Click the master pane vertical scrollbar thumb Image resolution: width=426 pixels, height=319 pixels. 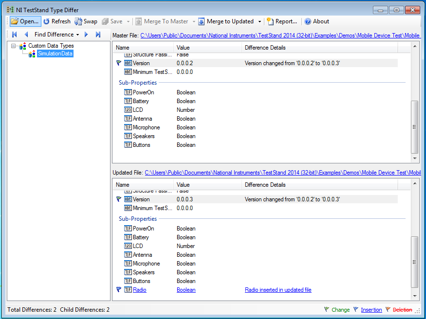click(414, 127)
